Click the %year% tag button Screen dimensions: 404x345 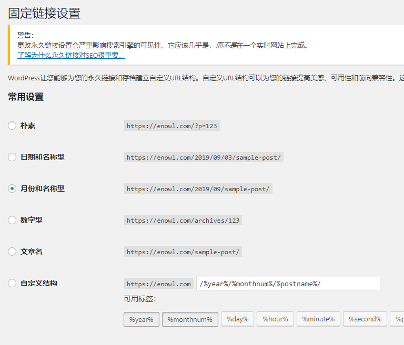[142, 319]
